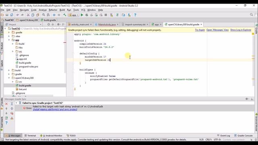The image size is (258, 145).
Task: Click the Find magnifier icon
Action: click(x=44, y=15)
